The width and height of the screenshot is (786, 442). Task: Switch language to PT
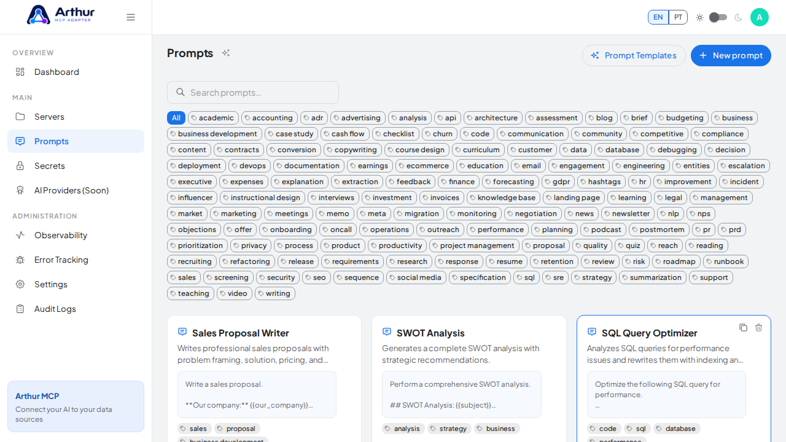pyautogui.click(x=678, y=17)
